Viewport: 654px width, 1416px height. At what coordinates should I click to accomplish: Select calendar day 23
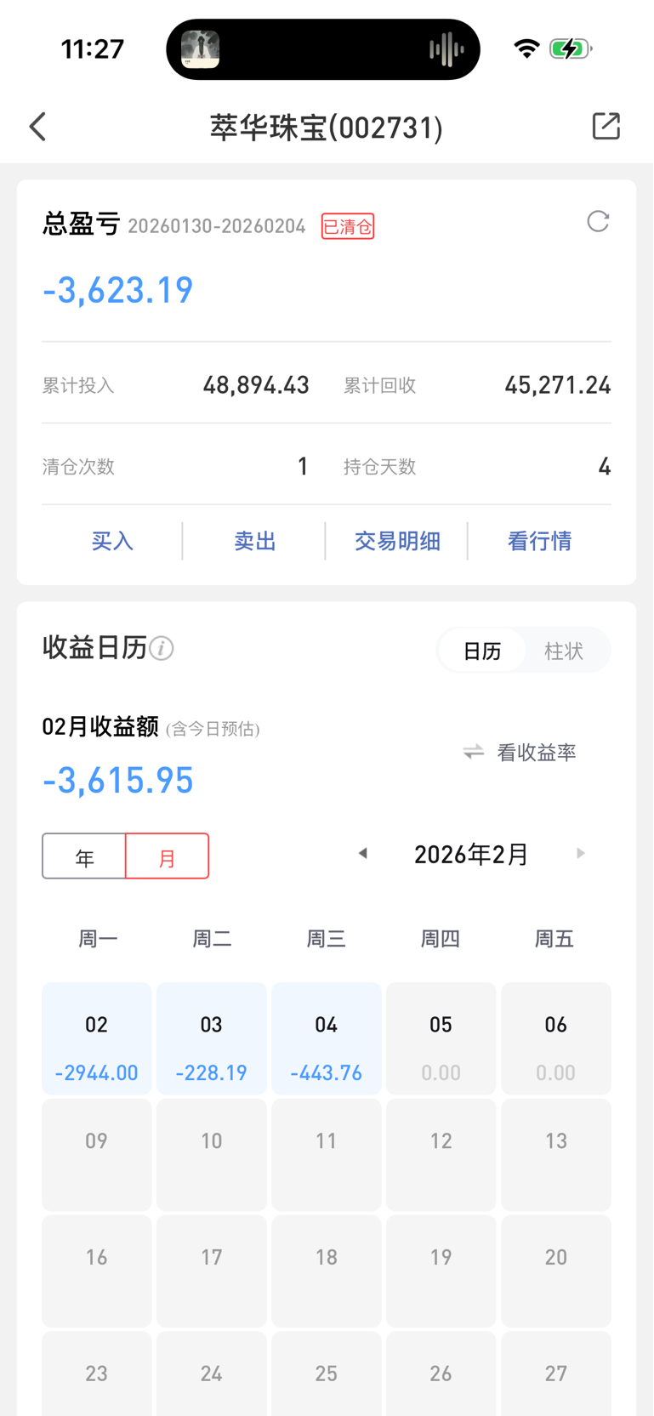(x=97, y=1374)
